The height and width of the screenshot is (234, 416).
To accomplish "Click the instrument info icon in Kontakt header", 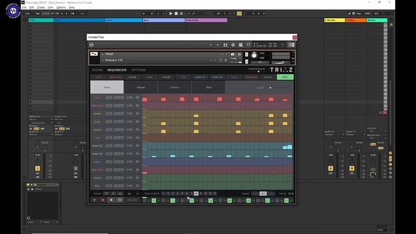I will pyautogui.click(x=239, y=54).
